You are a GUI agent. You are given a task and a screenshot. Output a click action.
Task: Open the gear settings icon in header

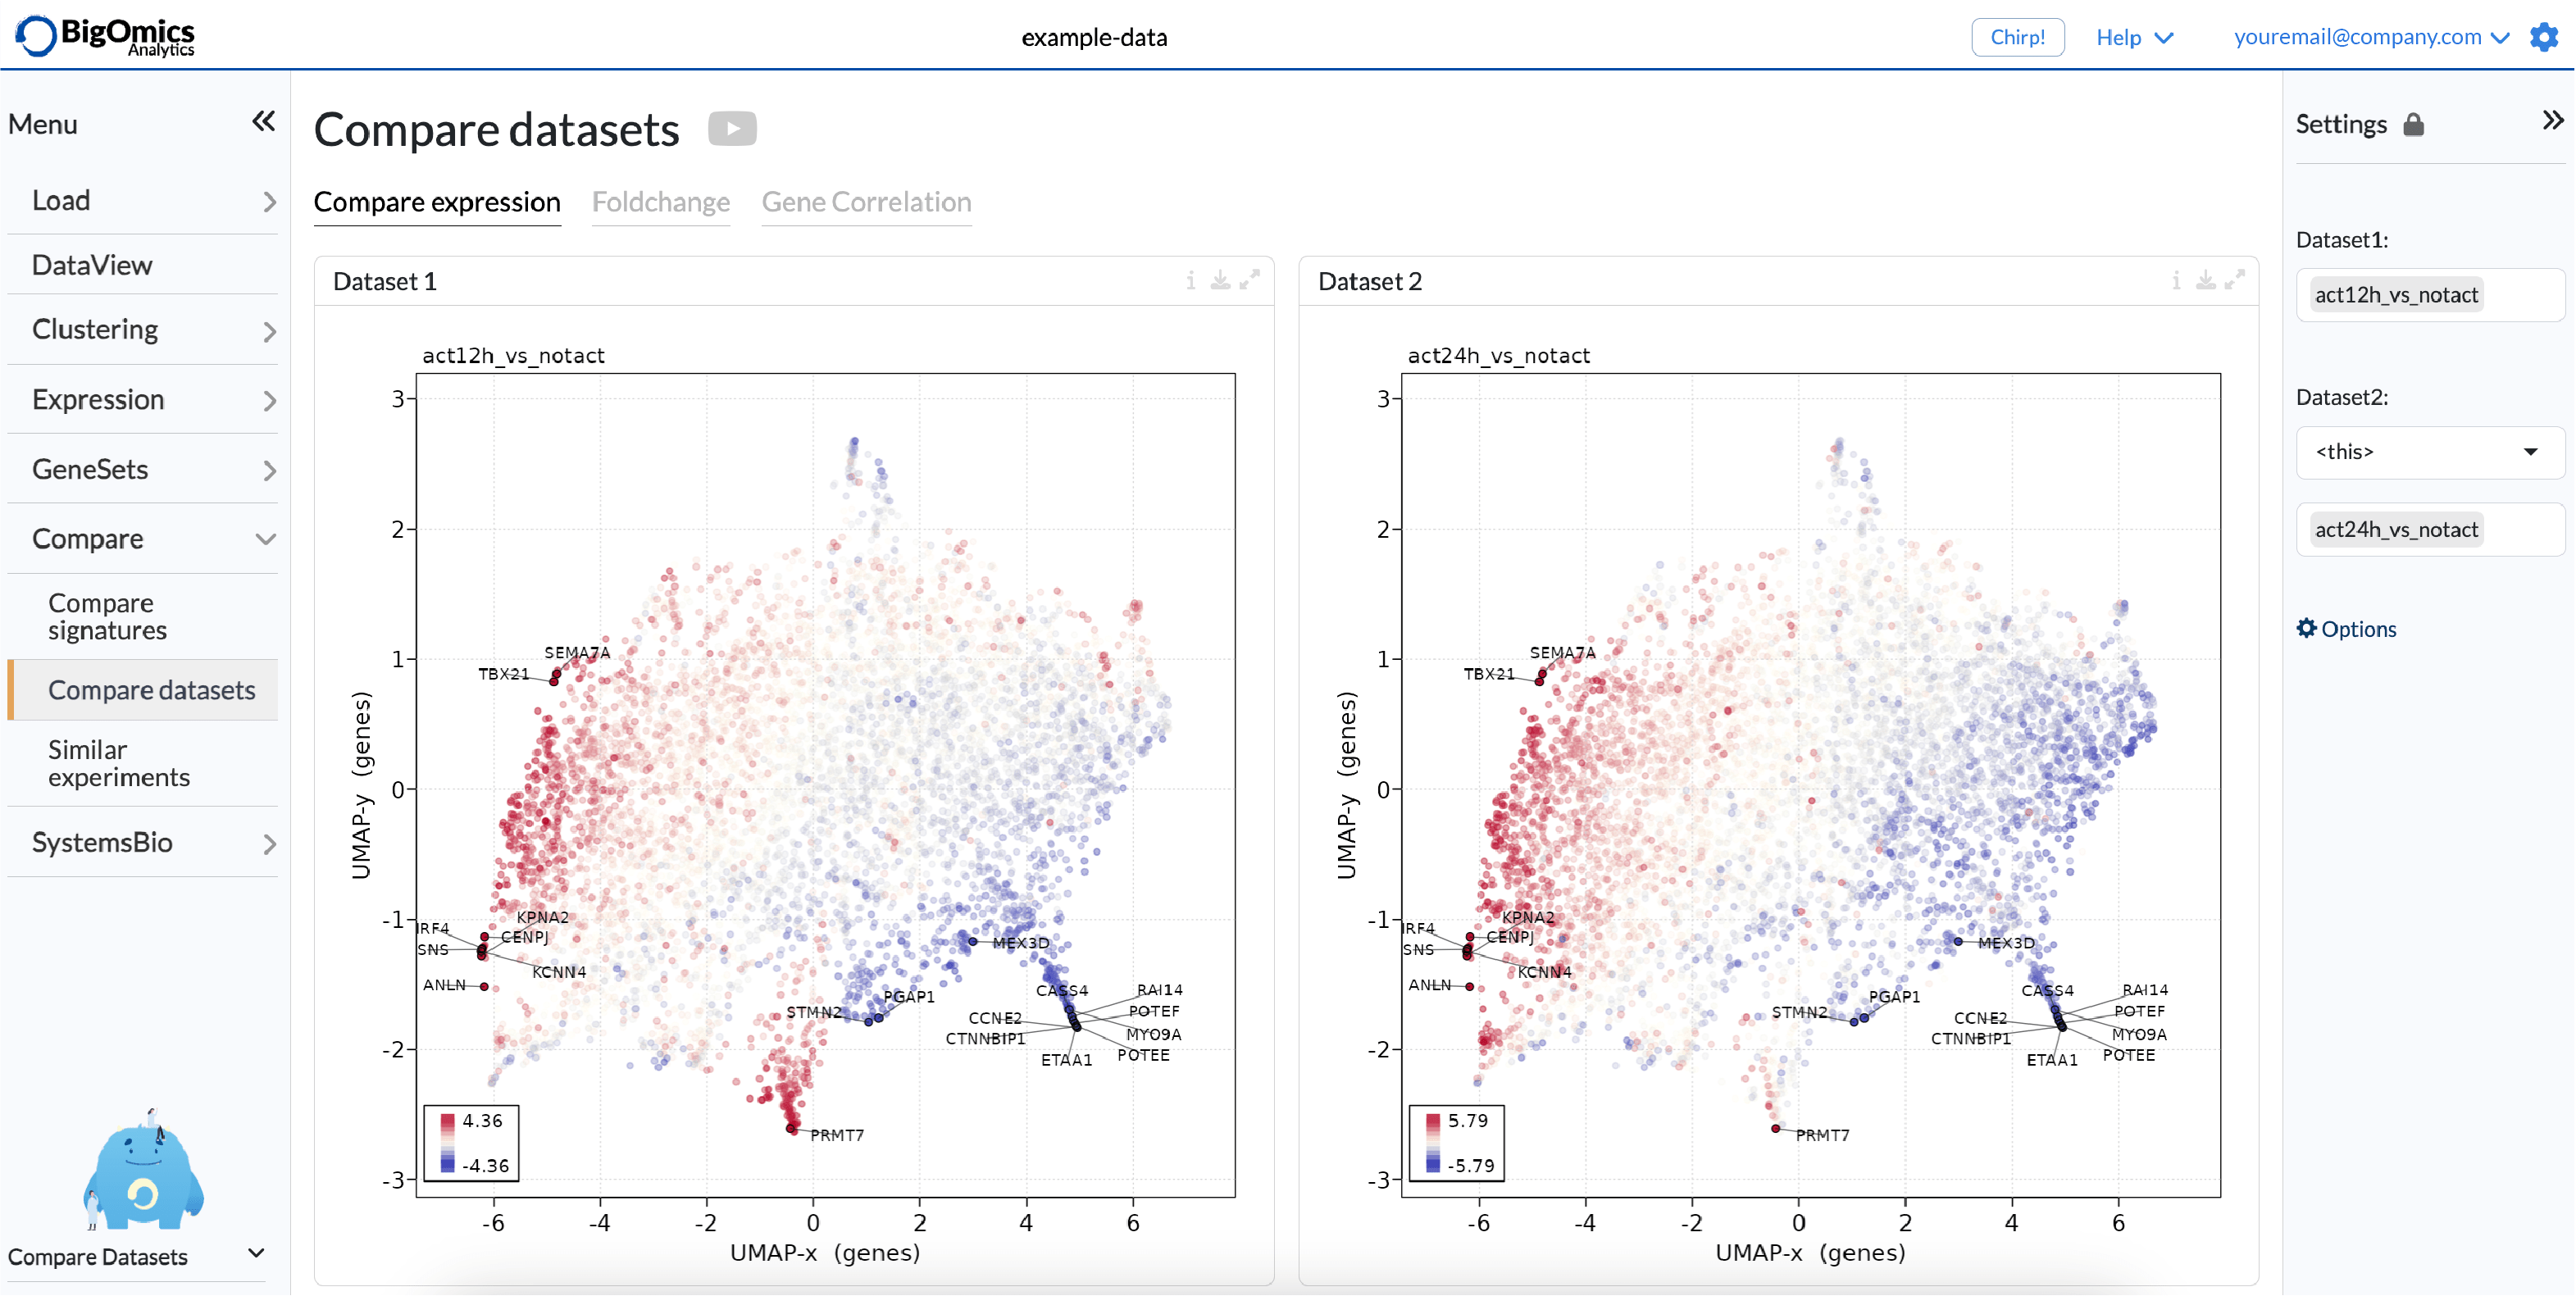2544,37
